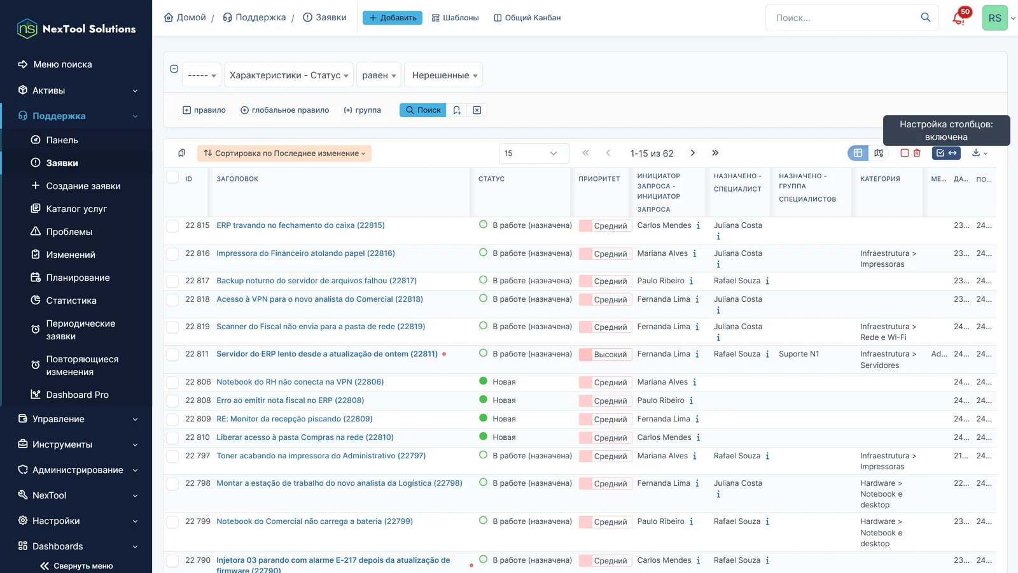Select the checkbox for ticket 22 806
The image size is (1018, 573).
point(172,382)
